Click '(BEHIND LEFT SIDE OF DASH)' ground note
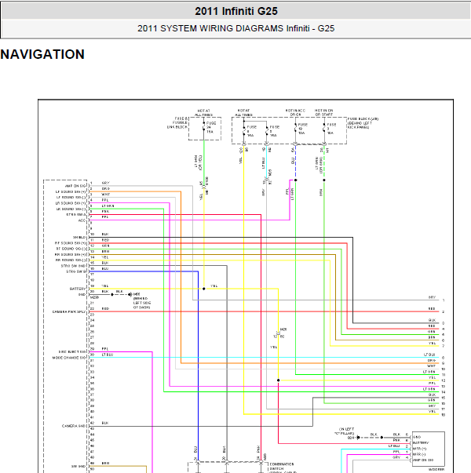Viewport: 471px width, 473px height. click(142, 303)
